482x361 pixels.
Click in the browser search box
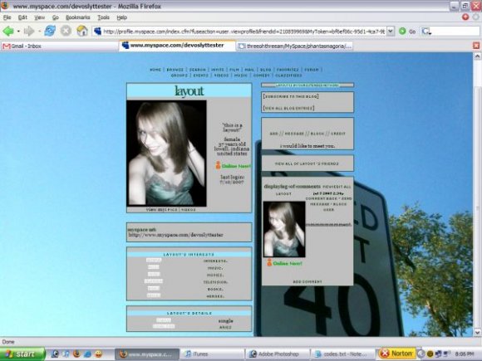pyautogui.click(x=455, y=31)
